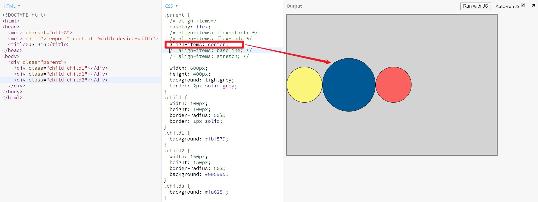Click the '</body>' closing tag line
This screenshot has width=538, height=202.
coord(12,92)
